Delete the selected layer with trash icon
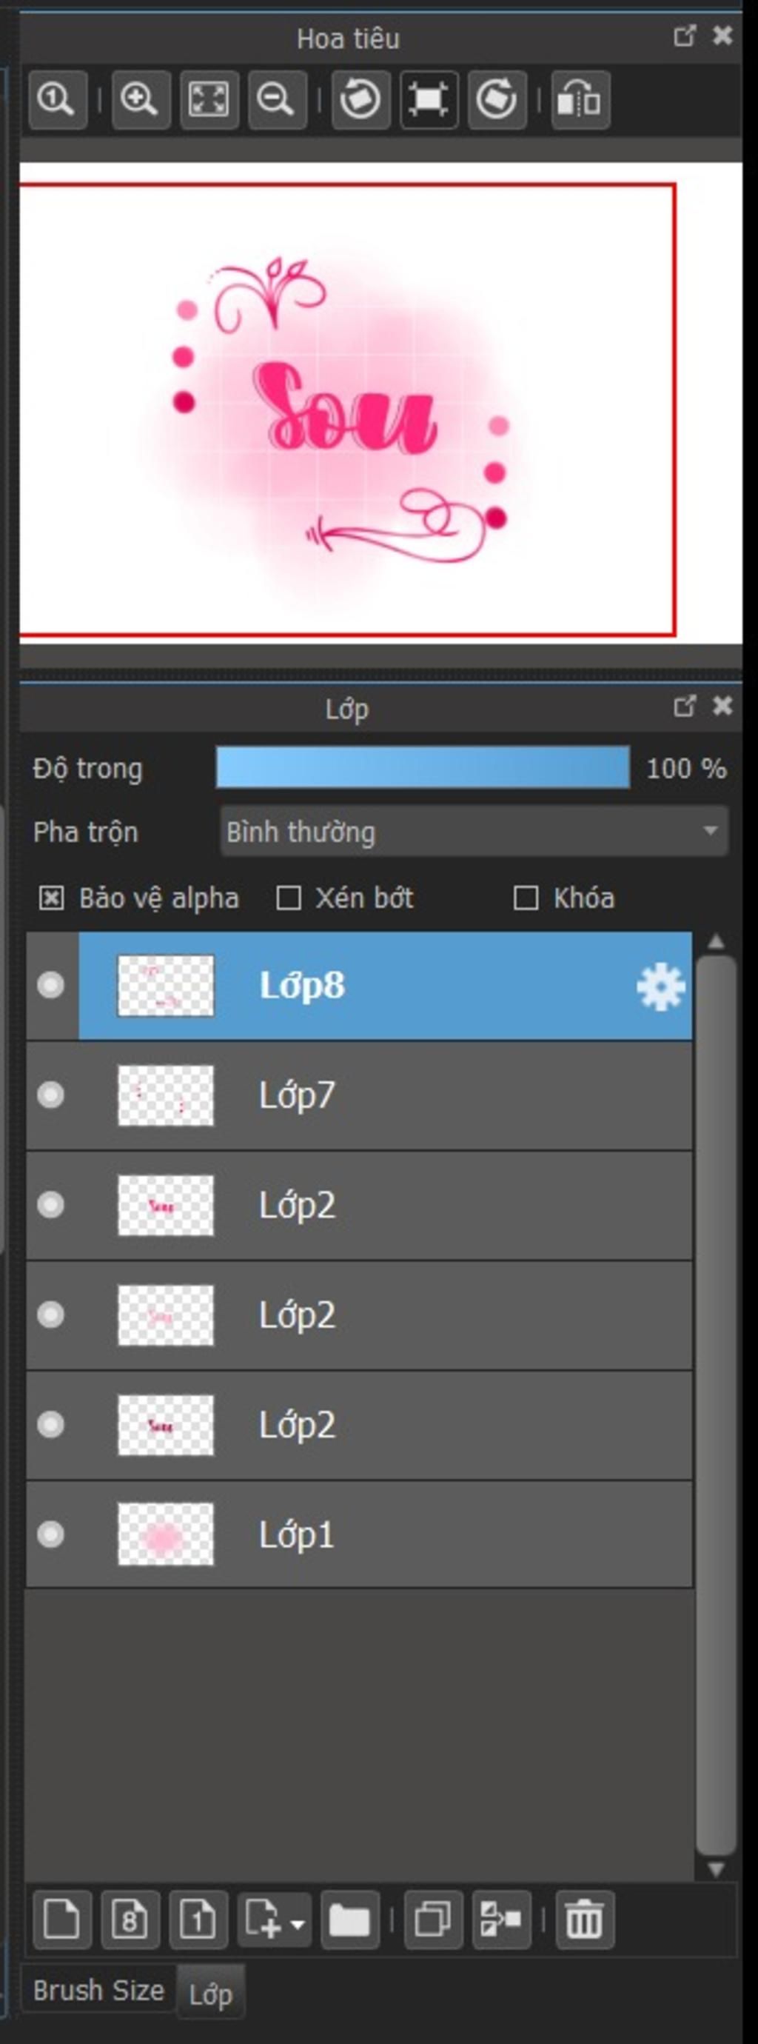 click(x=585, y=1920)
